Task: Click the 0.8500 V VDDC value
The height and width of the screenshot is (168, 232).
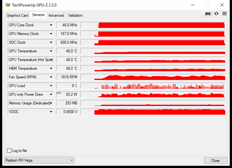Action: [x=67, y=112]
